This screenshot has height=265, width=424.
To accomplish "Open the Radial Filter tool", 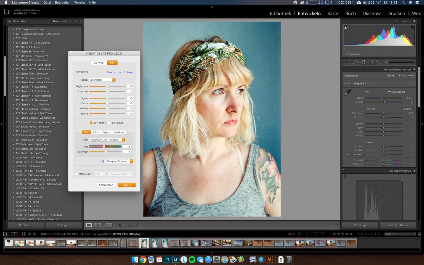I will [378, 62].
